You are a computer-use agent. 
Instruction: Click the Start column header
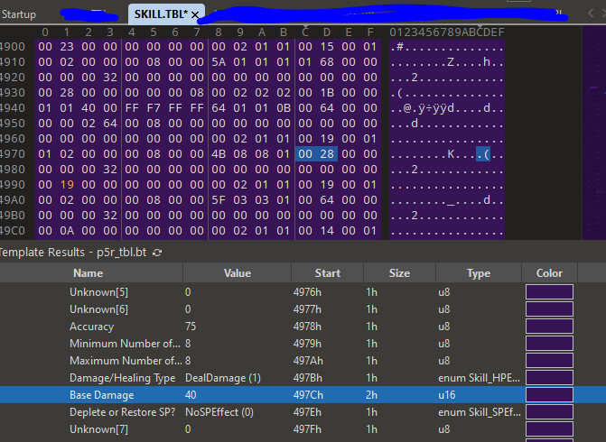coord(328,273)
